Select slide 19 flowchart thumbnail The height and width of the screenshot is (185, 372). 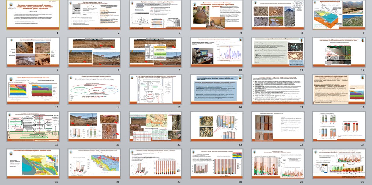click(x=33, y=126)
